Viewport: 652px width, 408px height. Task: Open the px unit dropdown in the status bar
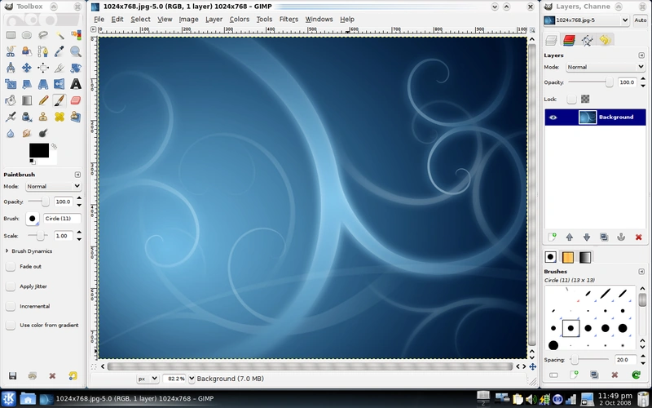point(148,379)
